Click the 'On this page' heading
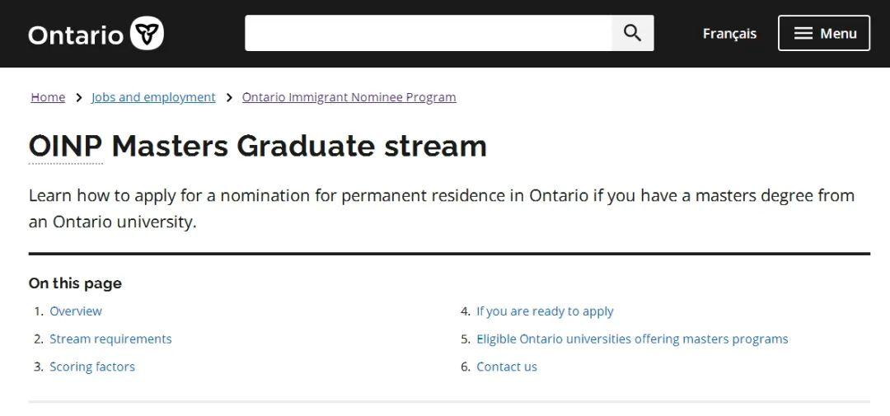The image size is (890, 416). pos(75,283)
